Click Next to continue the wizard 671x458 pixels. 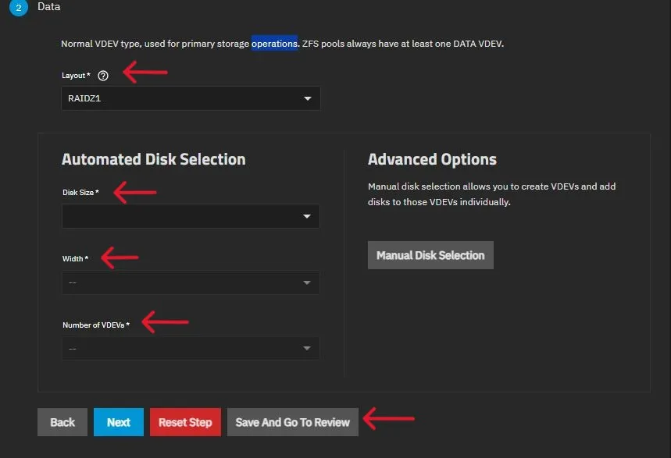(118, 421)
